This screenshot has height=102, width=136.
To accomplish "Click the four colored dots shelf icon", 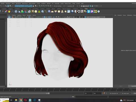I will click(x=95, y=12).
